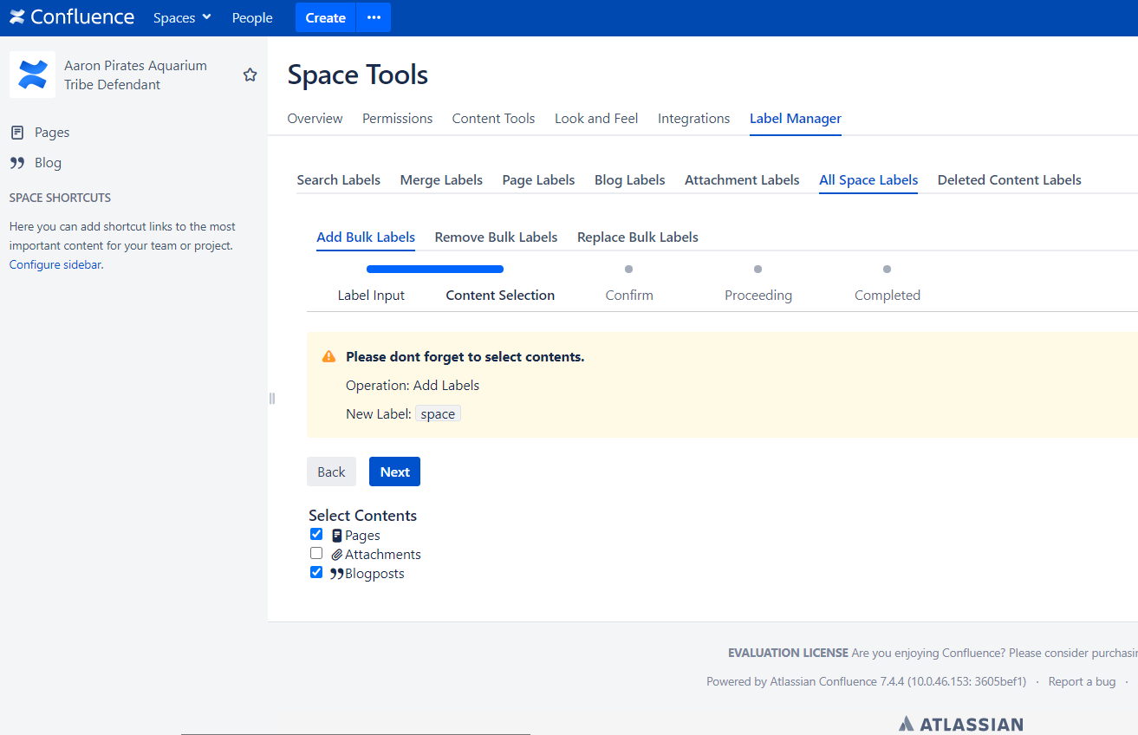
Task: Click the Pages icon in sidebar
Action: pyautogui.click(x=16, y=133)
